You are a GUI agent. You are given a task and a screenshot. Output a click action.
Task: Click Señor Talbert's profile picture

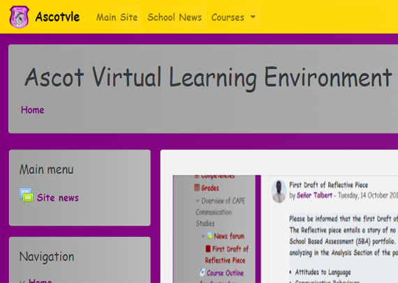click(279, 191)
